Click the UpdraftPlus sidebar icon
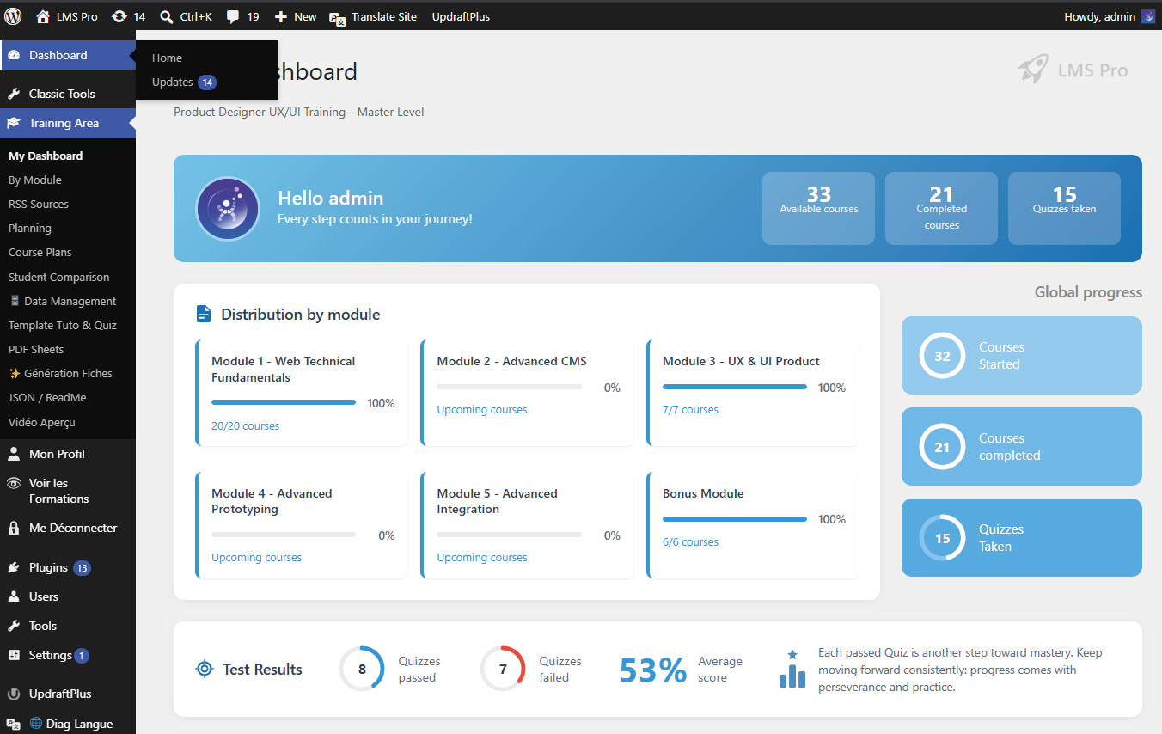The image size is (1162, 734). (14, 694)
